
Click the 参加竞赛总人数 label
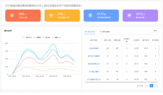click(64, 18)
